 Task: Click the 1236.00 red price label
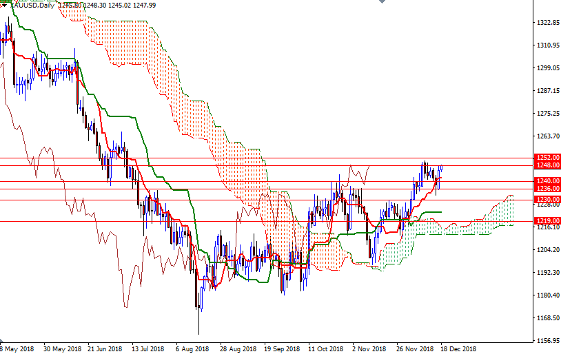[x=547, y=189]
